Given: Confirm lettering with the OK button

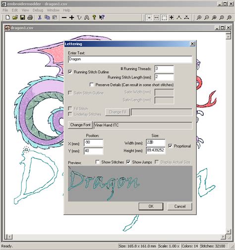Looking at the screenshot, I should pos(151,206).
